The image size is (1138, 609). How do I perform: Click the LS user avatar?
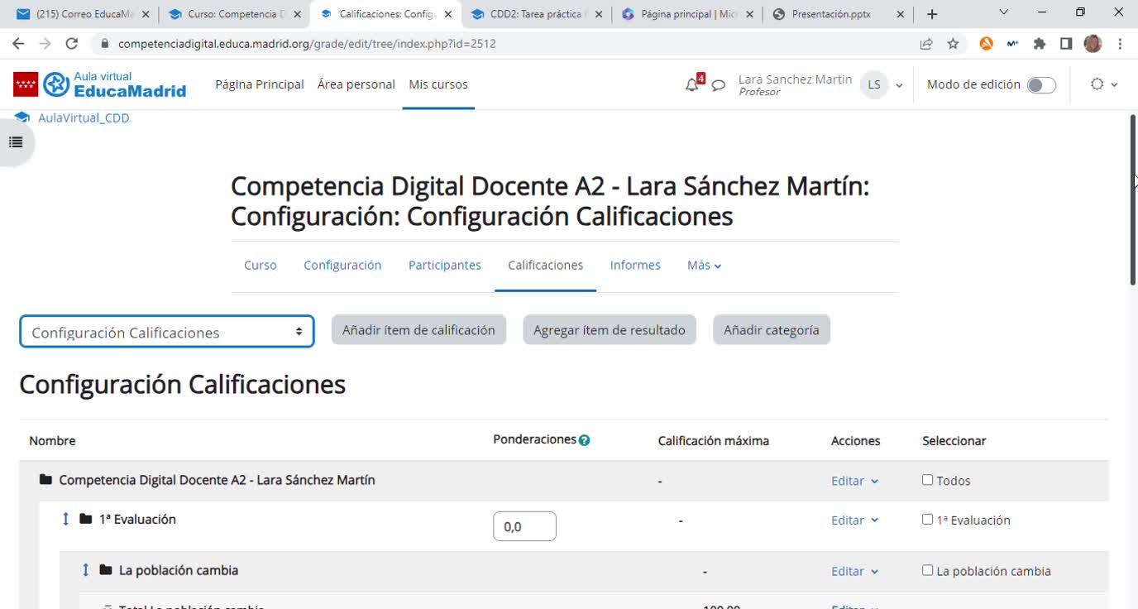tap(874, 85)
